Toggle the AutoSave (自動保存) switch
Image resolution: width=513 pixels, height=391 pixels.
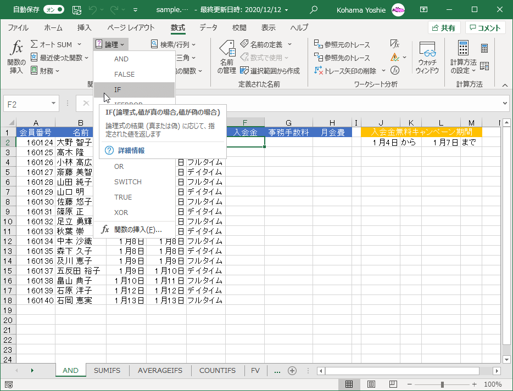[54, 10]
